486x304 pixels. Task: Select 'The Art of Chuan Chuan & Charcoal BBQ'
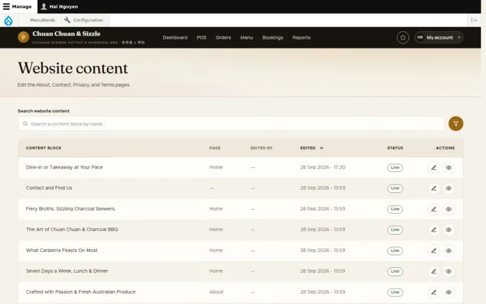[x=72, y=229]
